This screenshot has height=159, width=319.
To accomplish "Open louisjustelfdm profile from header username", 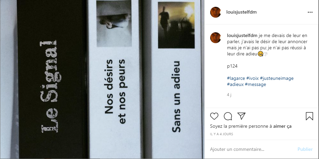I will point(241,12).
